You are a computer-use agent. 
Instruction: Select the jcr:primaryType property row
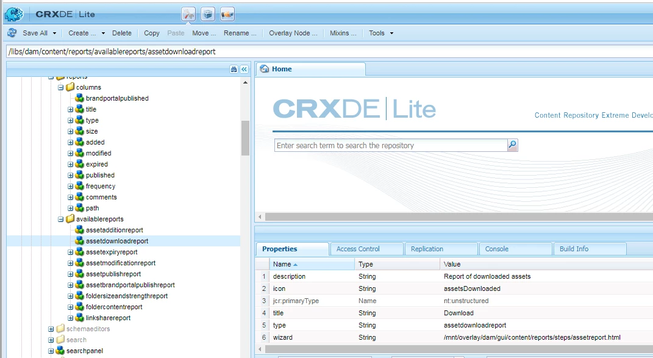454,301
